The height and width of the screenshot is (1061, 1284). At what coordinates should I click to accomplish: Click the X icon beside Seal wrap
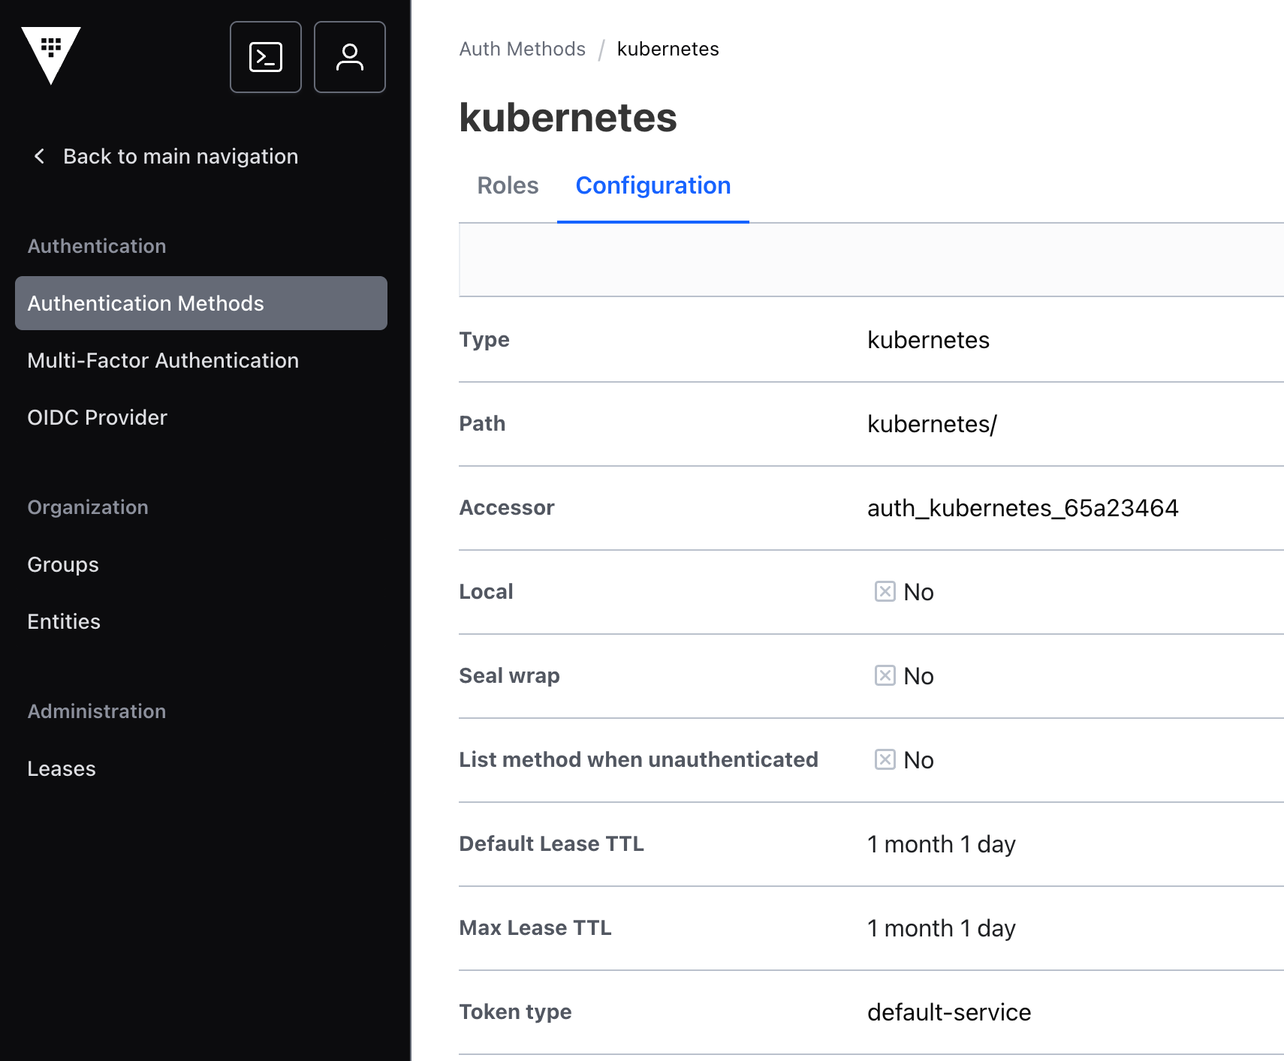click(x=885, y=675)
